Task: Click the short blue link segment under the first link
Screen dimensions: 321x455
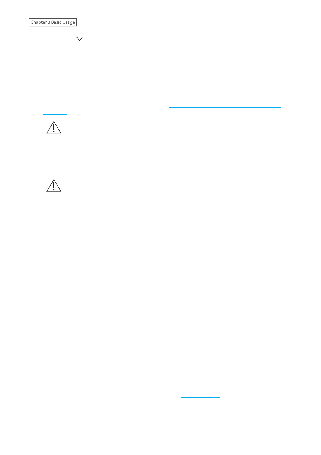Action: click(55, 114)
